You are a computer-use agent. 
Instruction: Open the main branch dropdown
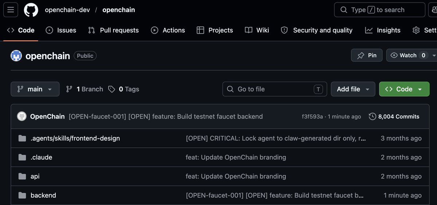pos(35,89)
